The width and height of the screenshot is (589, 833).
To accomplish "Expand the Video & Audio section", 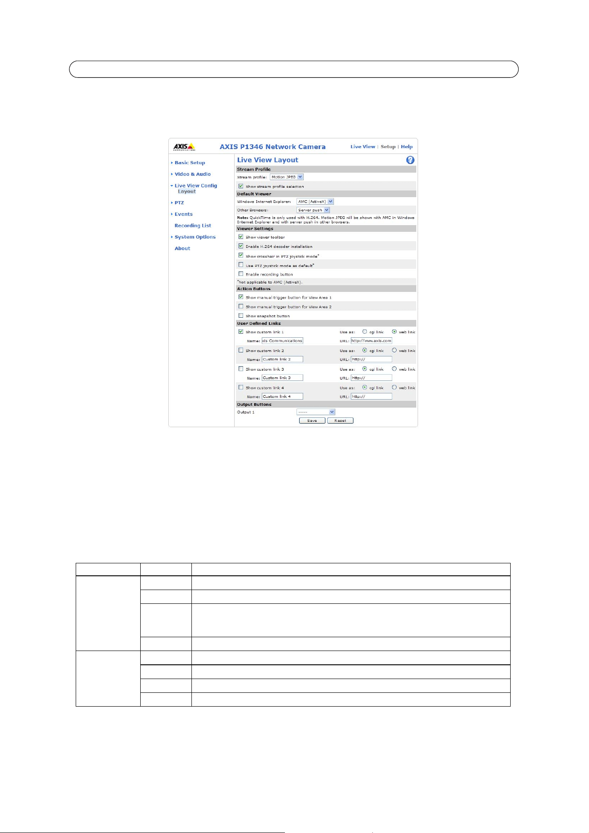I will point(192,174).
